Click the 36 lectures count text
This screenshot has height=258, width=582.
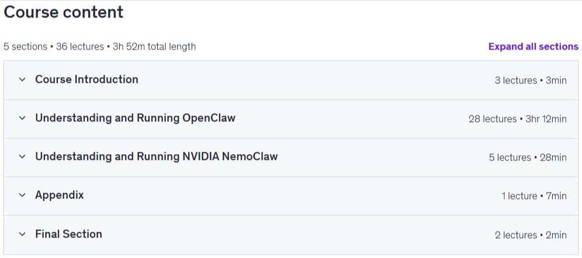coord(80,47)
